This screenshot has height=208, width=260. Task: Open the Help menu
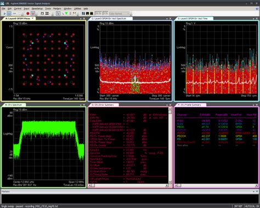86,9
